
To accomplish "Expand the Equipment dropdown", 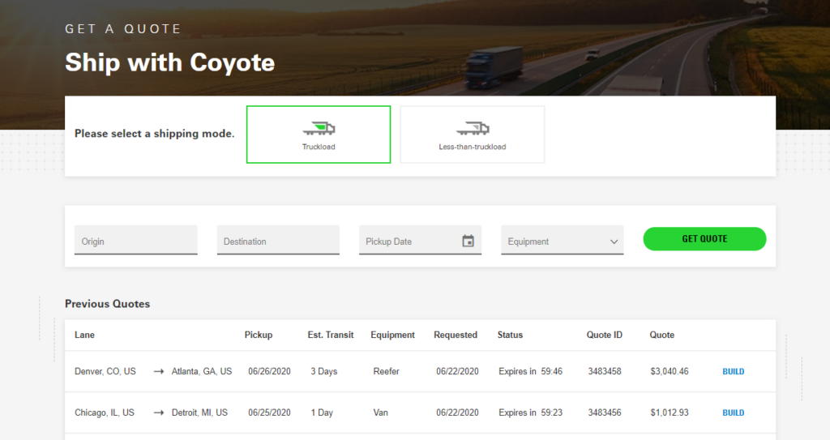I will (562, 241).
